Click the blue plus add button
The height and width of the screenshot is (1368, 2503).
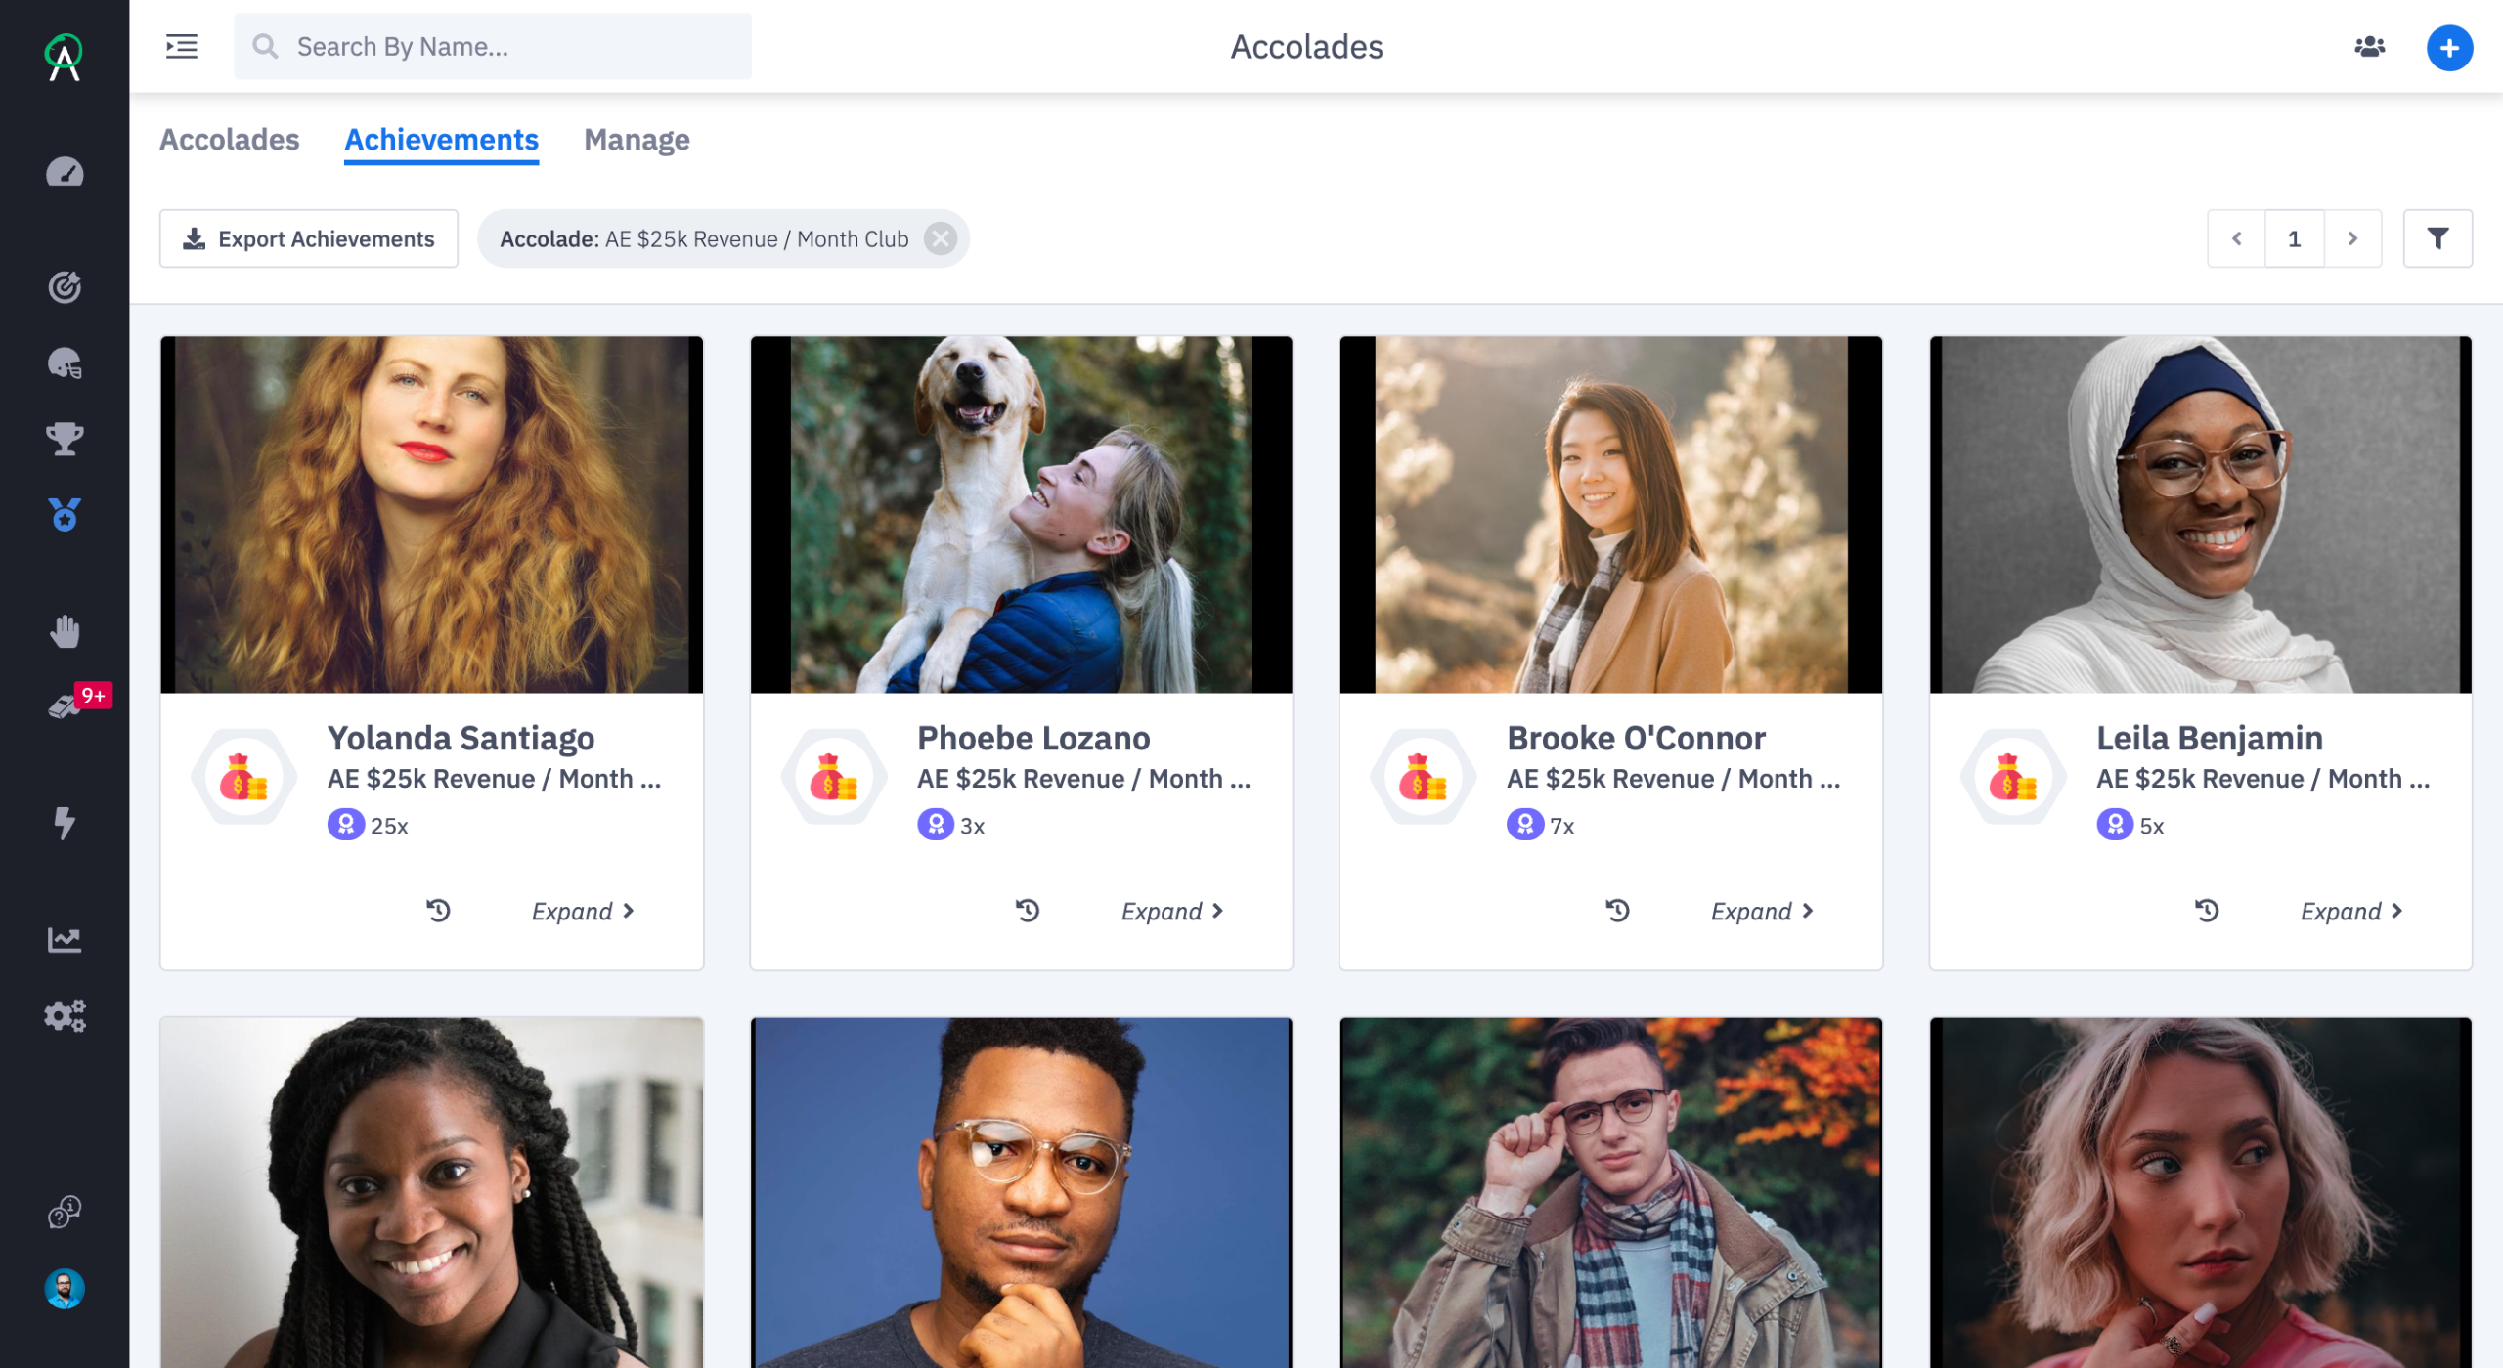point(2449,47)
